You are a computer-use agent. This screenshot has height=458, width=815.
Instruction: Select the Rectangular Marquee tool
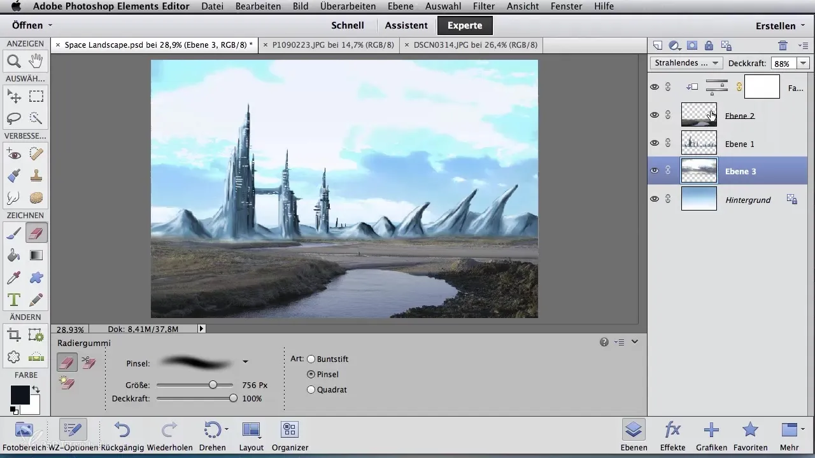click(36, 97)
